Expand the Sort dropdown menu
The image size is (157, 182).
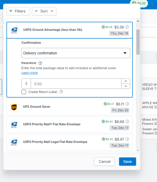(x=44, y=11)
